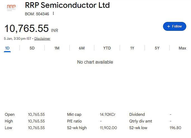
Task: Click the RRP Semiconductor Ltd title
Action: point(67,5)
